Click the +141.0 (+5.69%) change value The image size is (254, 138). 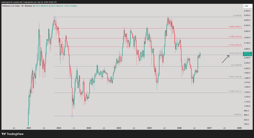tap(71, 6)
